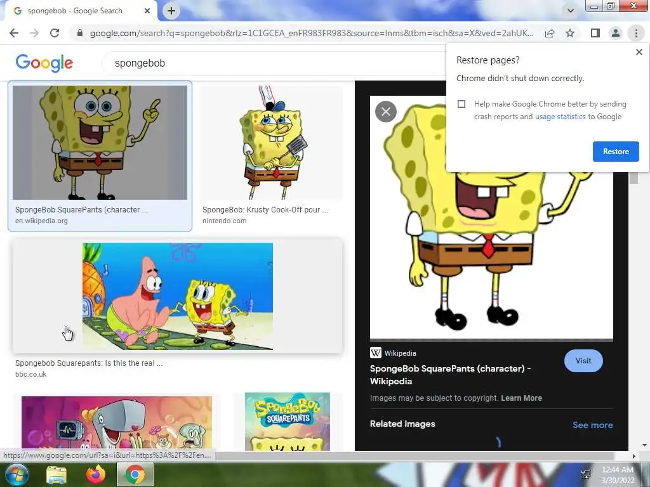Go to Google home via logo

44,63
